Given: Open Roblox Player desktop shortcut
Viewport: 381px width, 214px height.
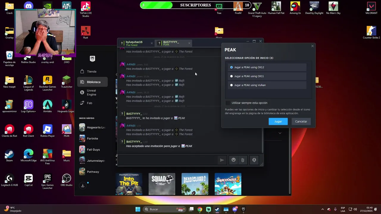Looking at the screenshot, I should coord(48,131).
